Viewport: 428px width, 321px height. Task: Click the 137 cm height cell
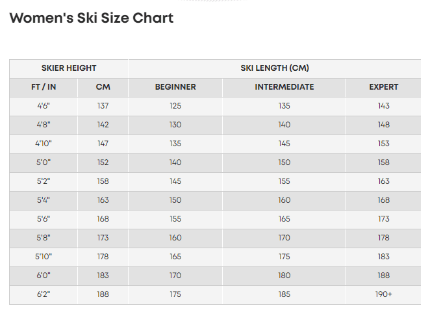103,106
